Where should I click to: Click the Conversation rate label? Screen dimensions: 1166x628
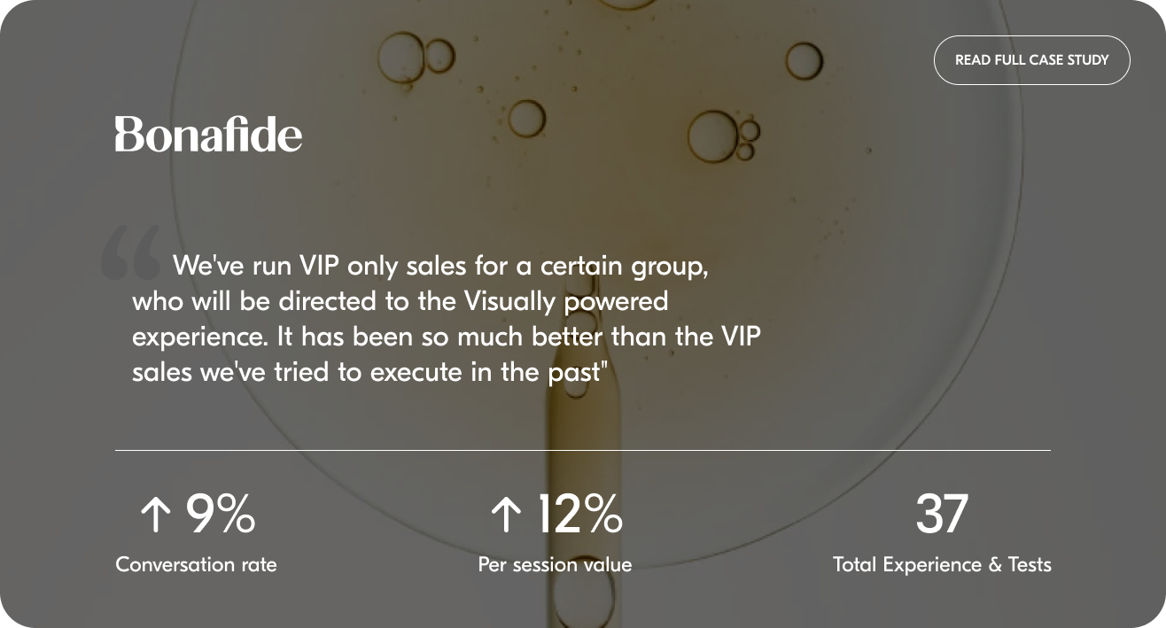pyautogui.click(x=196, y=564)
